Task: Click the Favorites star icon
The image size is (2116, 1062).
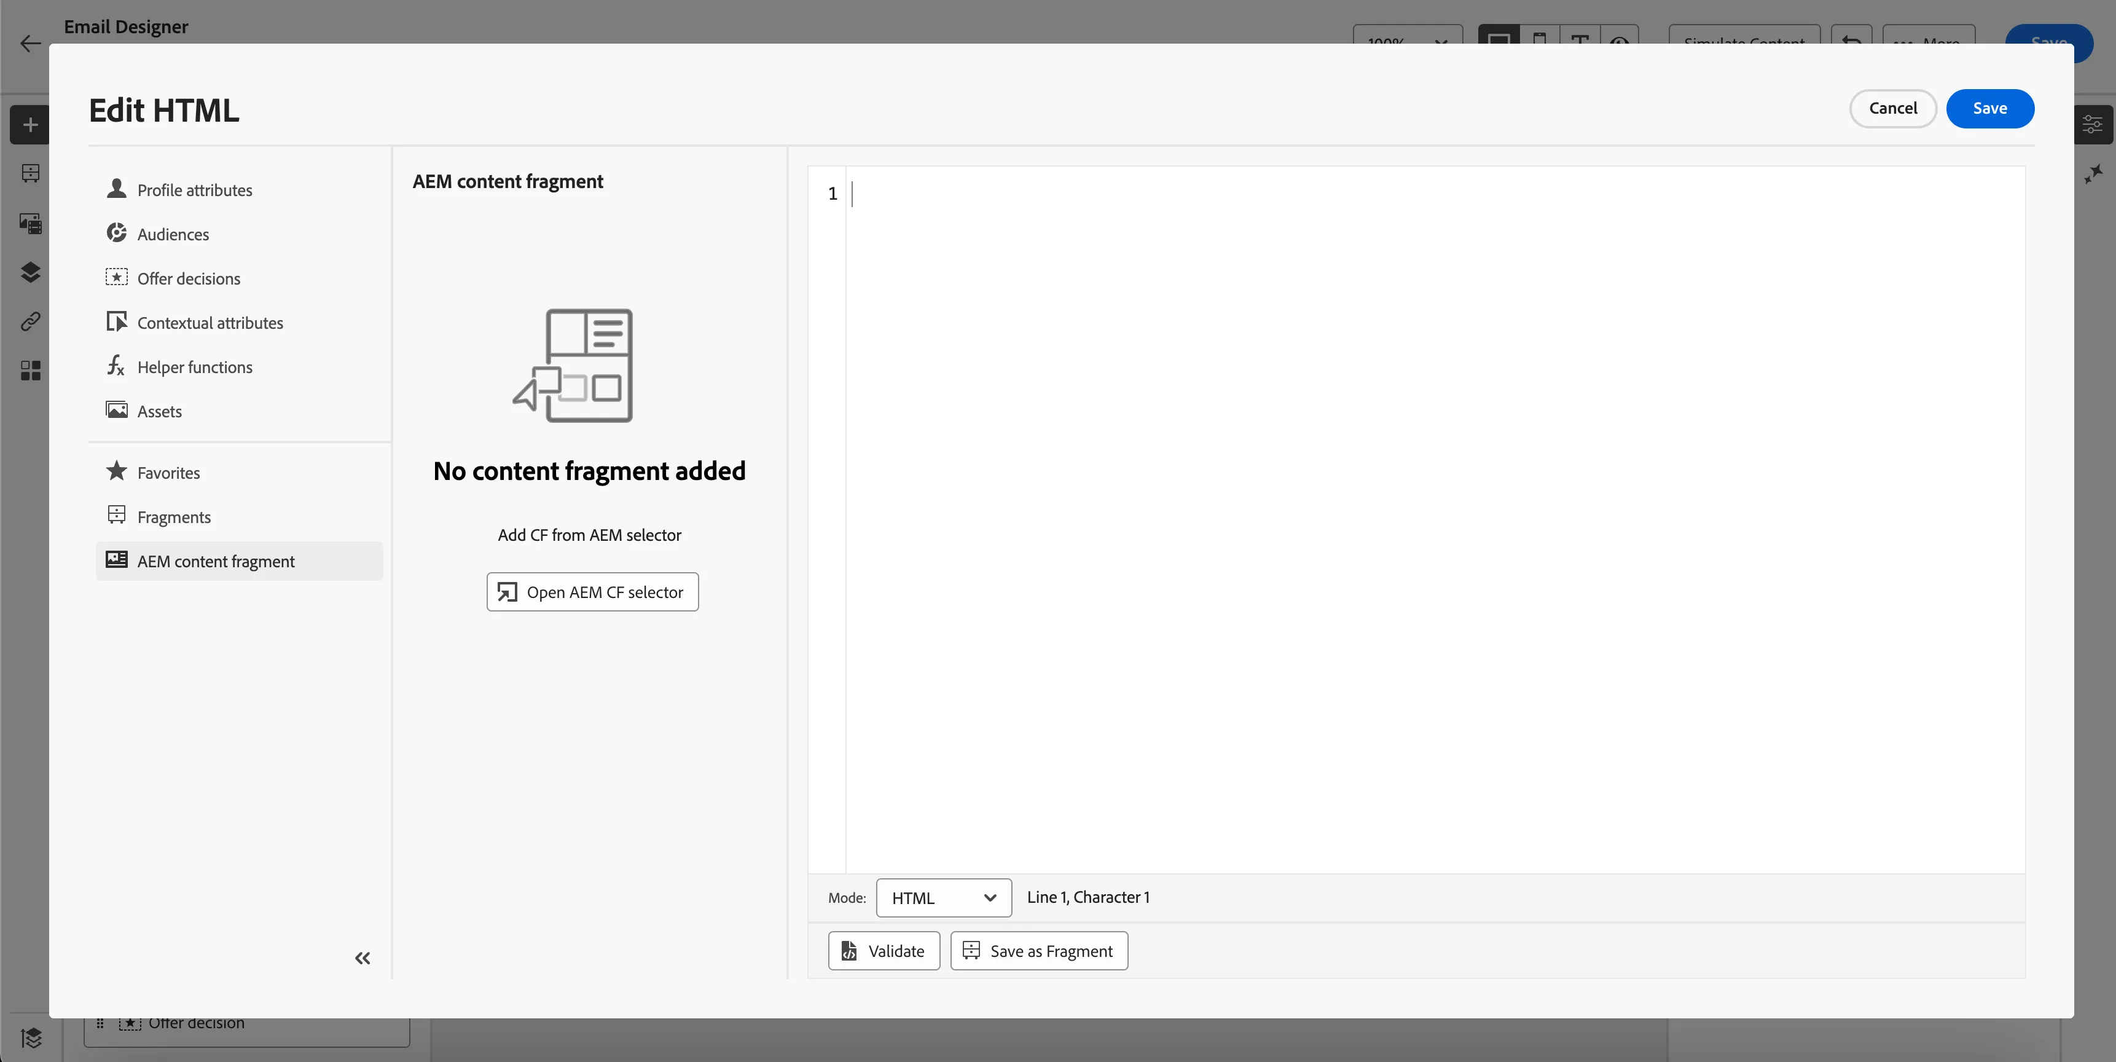Action: (x=117, y=471)
